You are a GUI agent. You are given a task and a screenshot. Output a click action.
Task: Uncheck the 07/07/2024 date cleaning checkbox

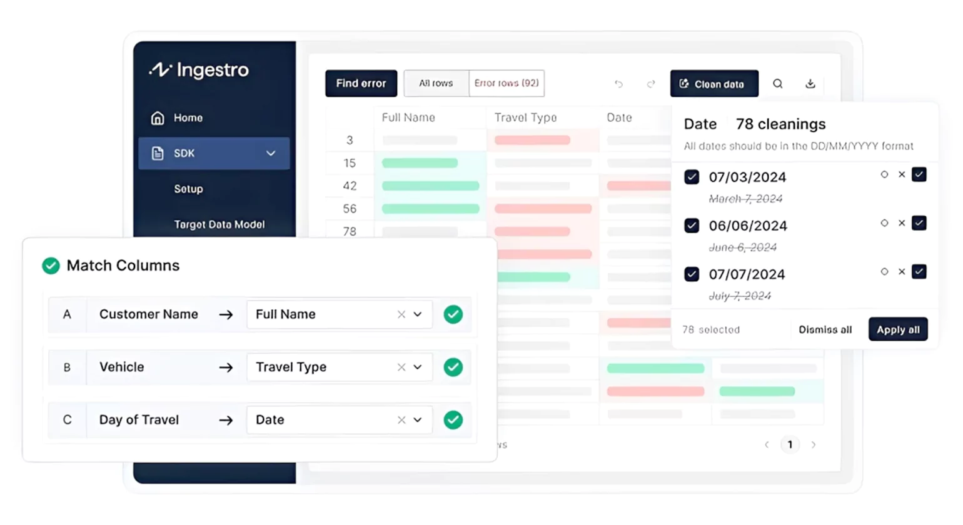point(692,274)
